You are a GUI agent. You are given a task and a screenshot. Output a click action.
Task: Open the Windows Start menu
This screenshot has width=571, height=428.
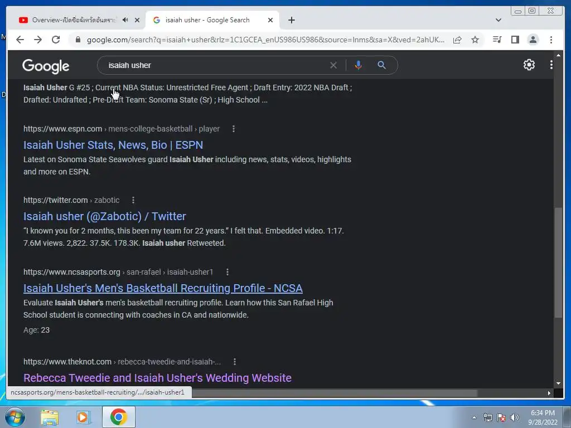(x=14, y=417)
